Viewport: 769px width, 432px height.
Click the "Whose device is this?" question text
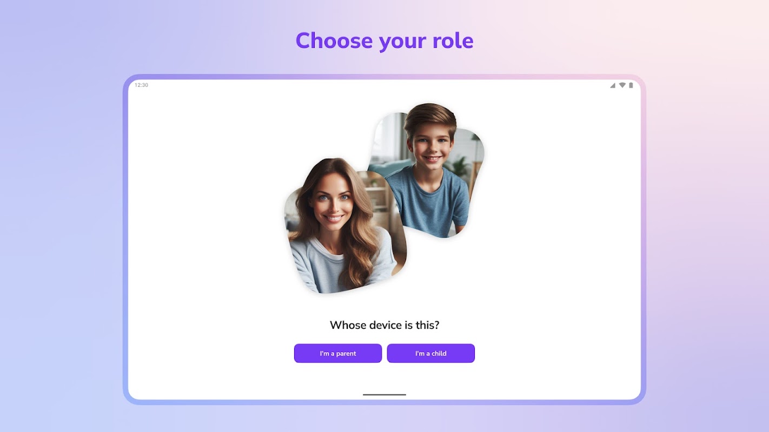tap(384, 325)
